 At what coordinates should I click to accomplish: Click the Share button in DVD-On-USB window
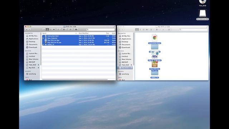click(x=70, y=29)
